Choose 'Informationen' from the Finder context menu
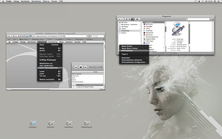 [134, 51]
